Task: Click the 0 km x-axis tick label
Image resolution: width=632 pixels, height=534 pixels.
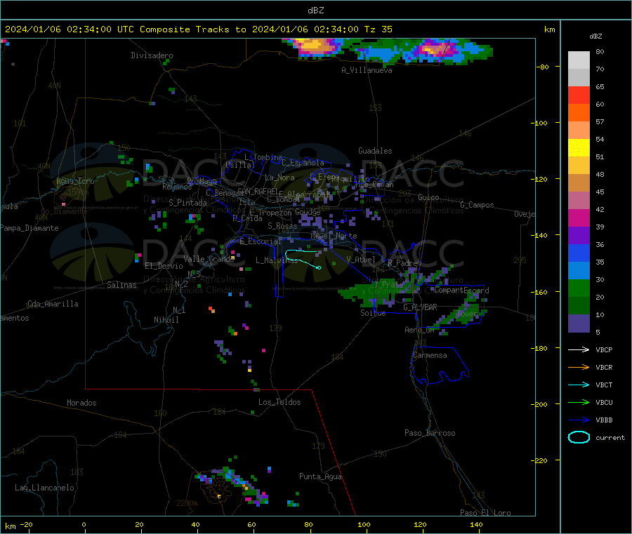Action: coord(84,524)
